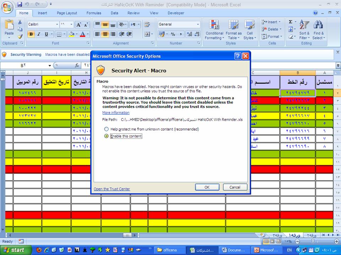Align text to the left
The height and width of the screenshot is (255, 341).
pyautogui.click(x=98, y=34)
